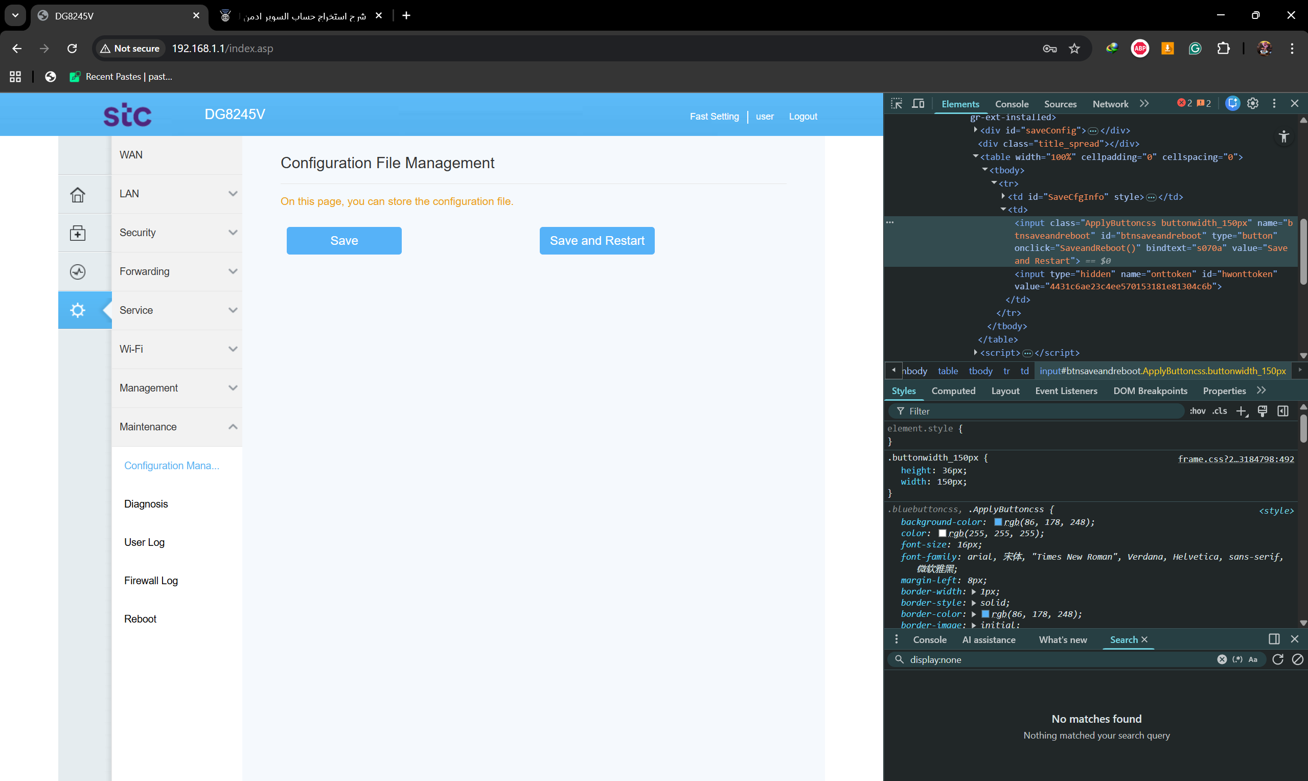Viewport: 1308px width, 781px height.
Task: Click the refresh search icon
Action: pos(1277,659)
